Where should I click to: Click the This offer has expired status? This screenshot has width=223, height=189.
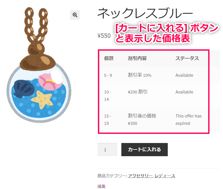pos(188,120)
